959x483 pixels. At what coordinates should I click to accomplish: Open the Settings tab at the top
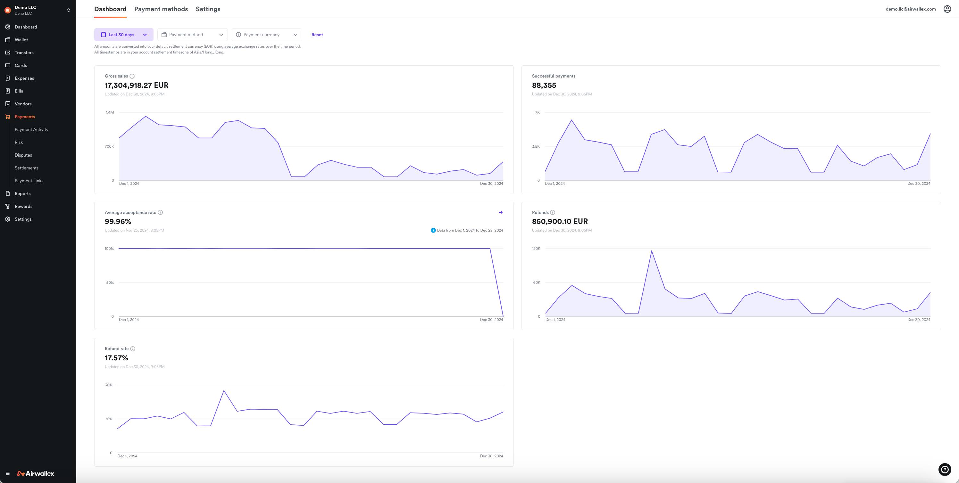[208, 9]
